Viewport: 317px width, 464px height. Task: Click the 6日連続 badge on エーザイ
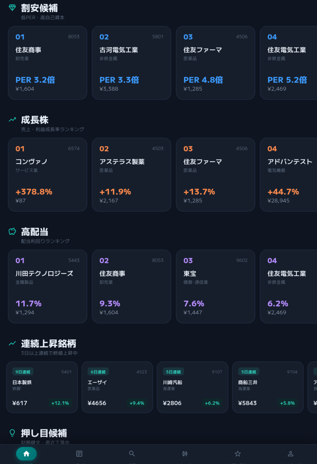click(98, 372)
